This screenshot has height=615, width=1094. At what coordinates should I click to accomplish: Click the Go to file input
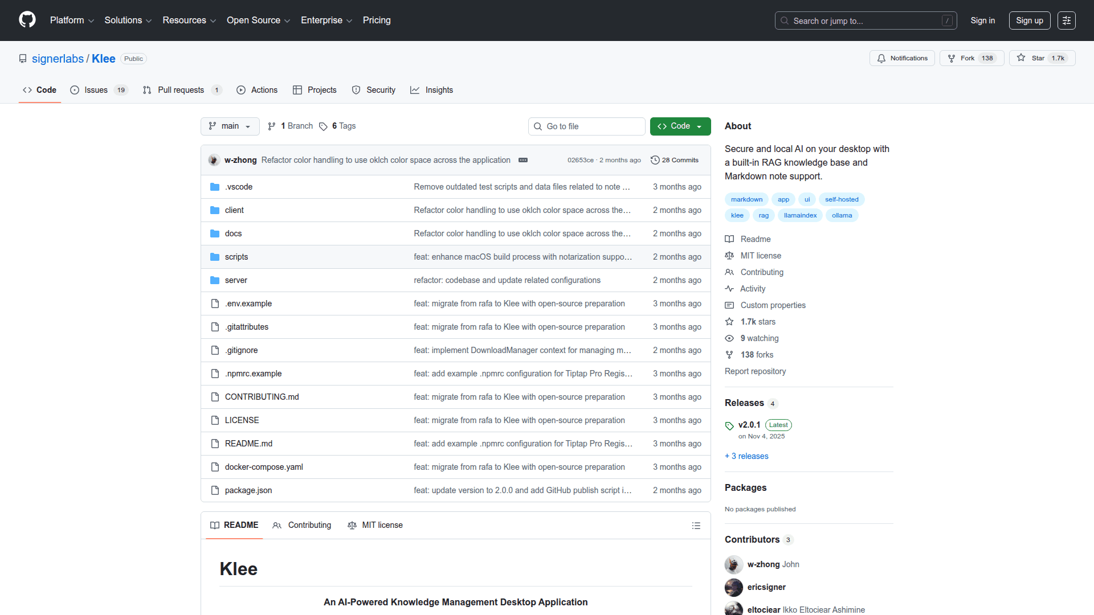[587, 126]
